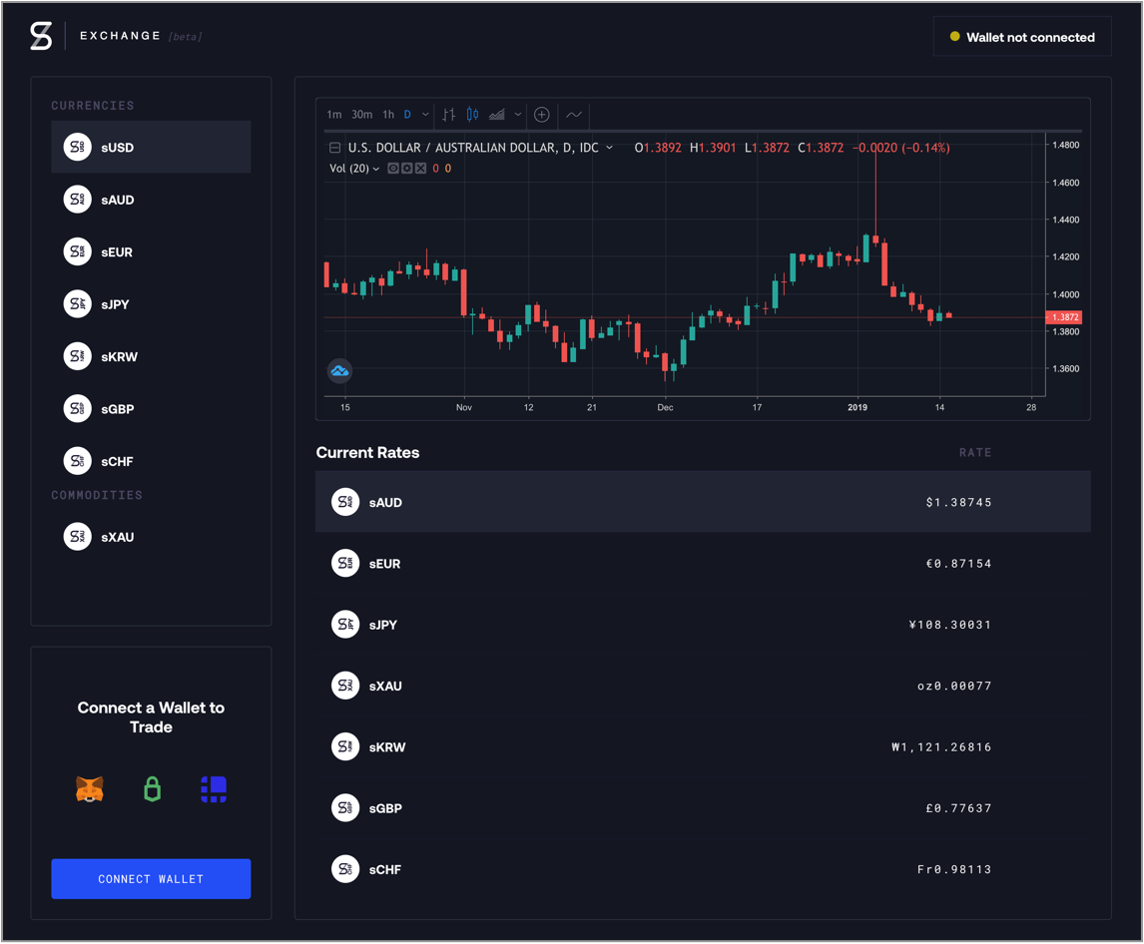Expand the Vol (20) indicator dropdown

pyautogui.click(x=376, y=169)
